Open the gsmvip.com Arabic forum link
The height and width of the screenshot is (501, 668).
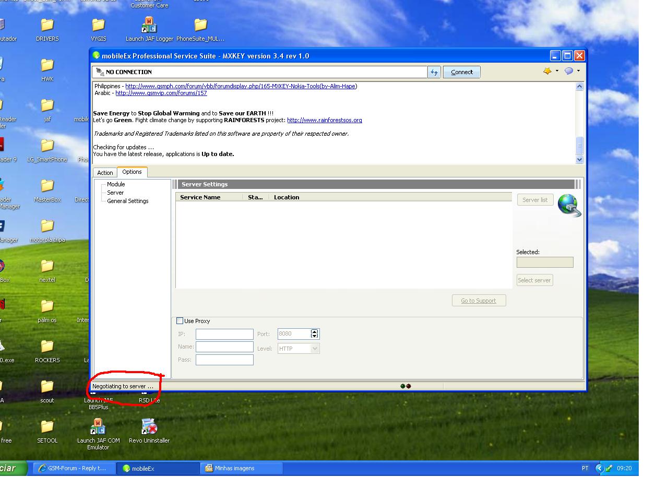161,93
